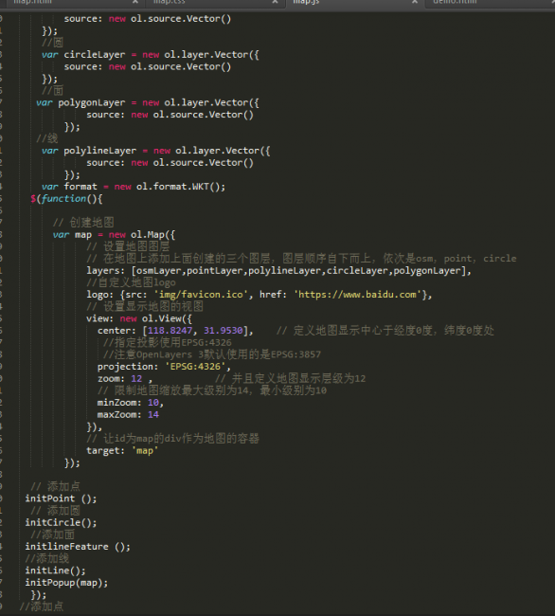The height and width of the screenshot is (616, 555).
Task: Click 'pointLayer' in the layers array
Action: point(215,271)
